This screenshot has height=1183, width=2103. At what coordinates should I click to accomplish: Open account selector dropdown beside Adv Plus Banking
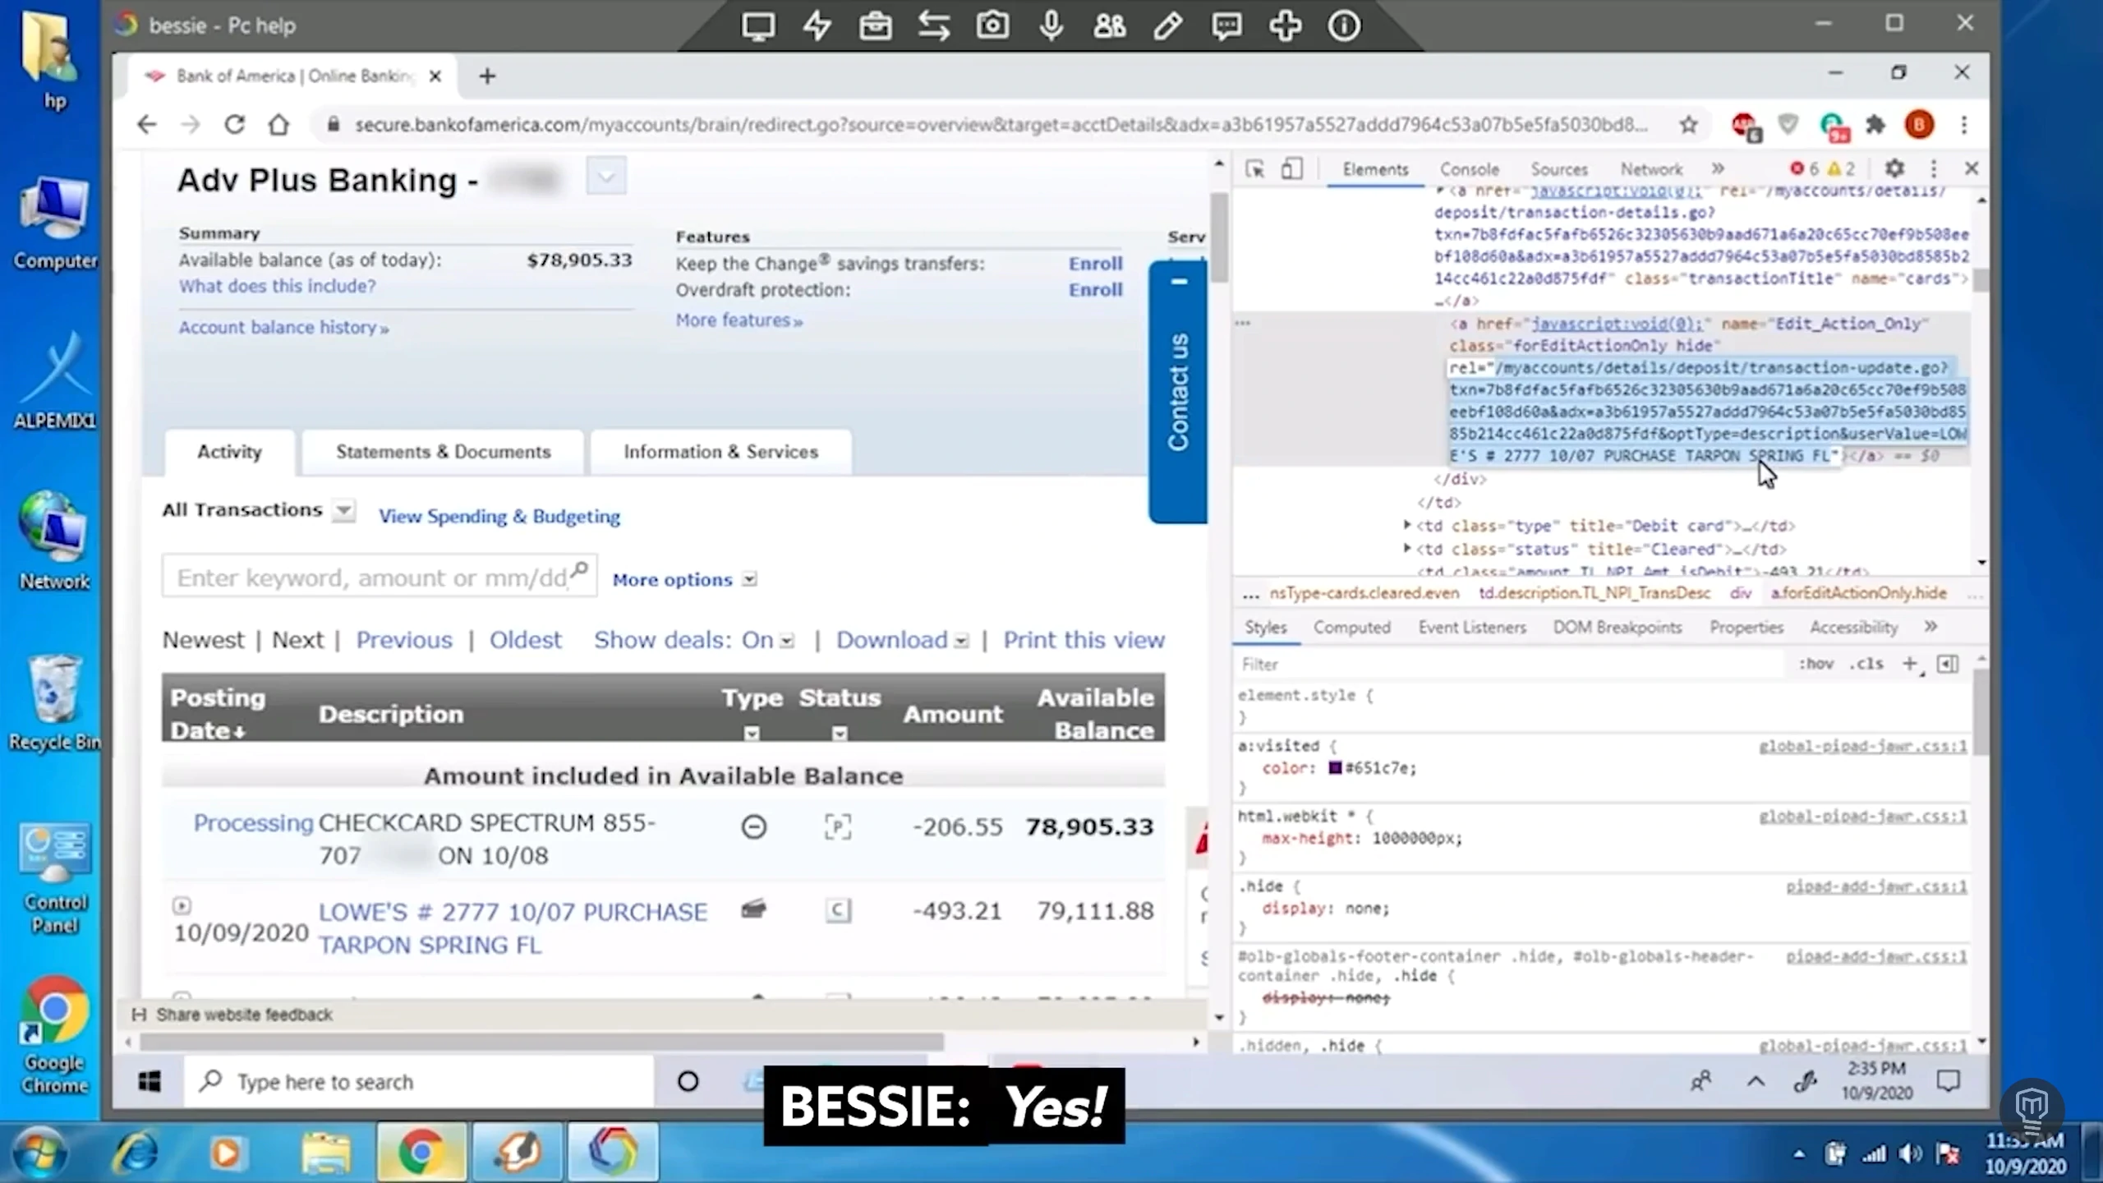tap(606, 176)
